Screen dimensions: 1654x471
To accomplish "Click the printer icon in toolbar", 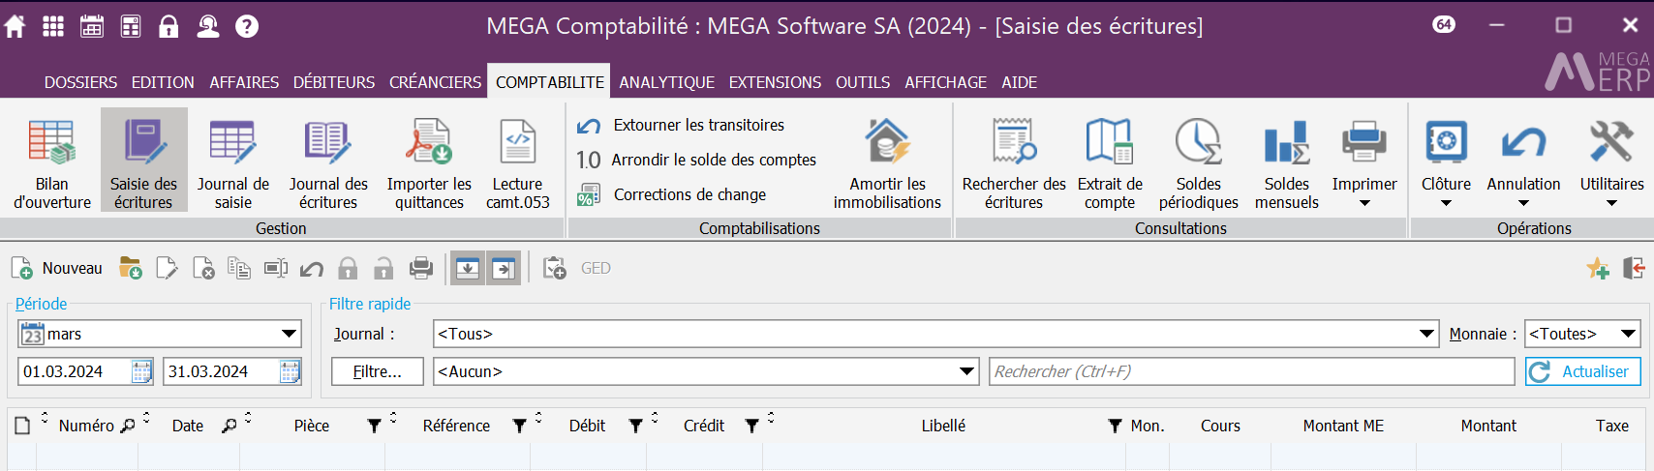I will coord(420,268).
